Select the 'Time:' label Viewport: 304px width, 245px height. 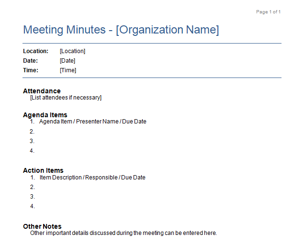coord(31,70)
